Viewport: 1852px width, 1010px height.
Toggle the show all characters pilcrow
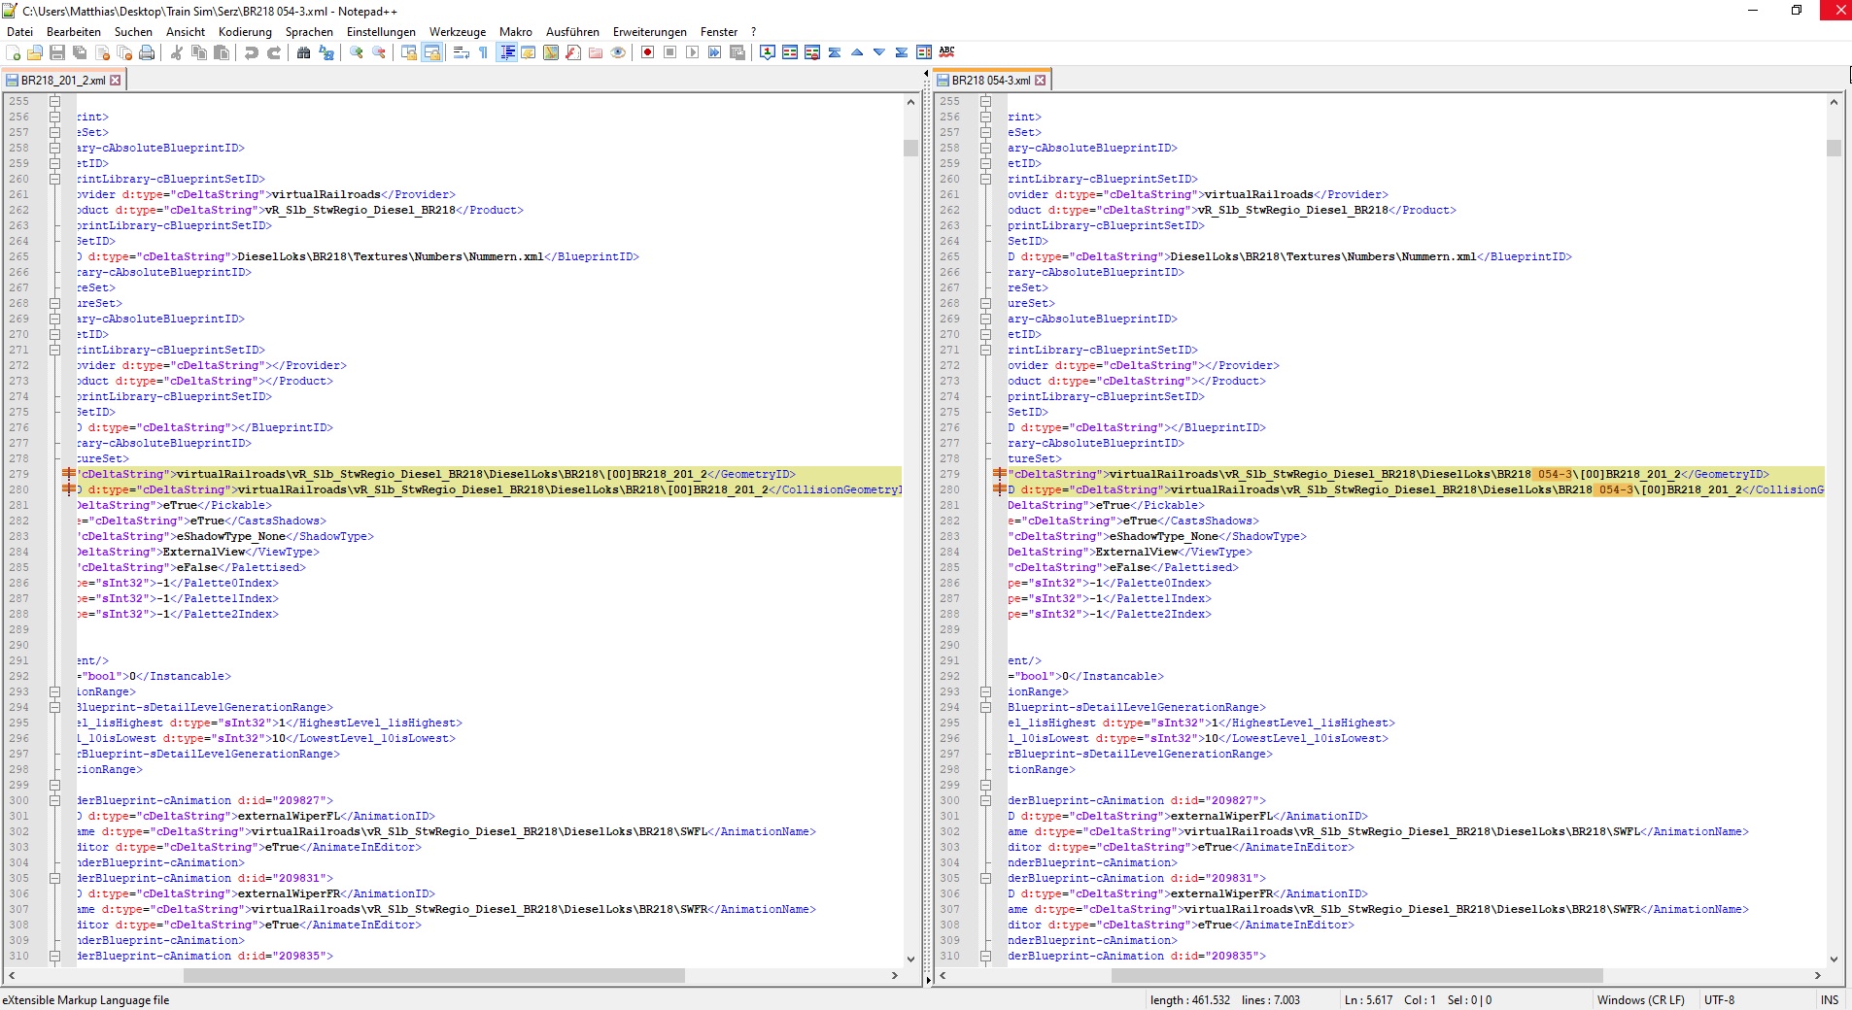483,52
